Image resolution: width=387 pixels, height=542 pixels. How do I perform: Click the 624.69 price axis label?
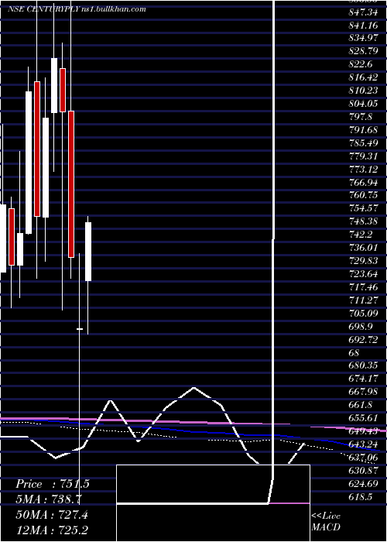coord(363,484)
